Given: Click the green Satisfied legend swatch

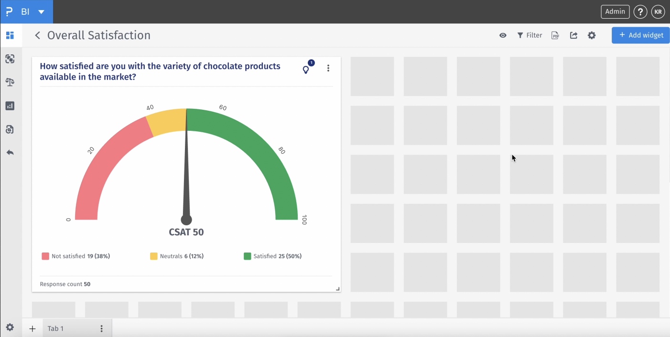Looking at the screenshot, I should tap(247, 256).
